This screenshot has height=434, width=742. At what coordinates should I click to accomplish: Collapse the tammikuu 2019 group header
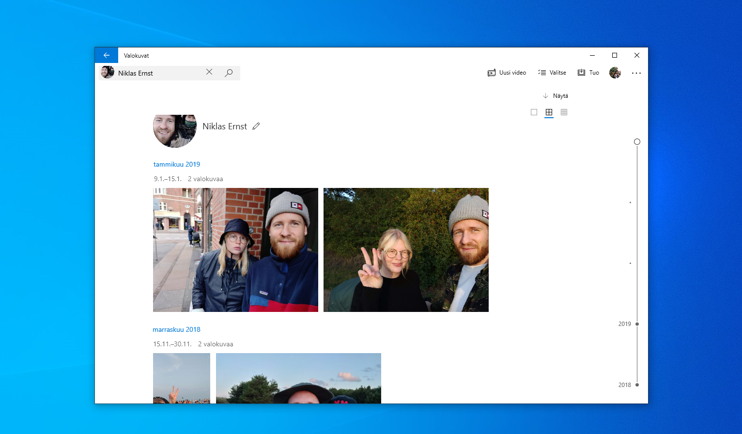[176, 164]
